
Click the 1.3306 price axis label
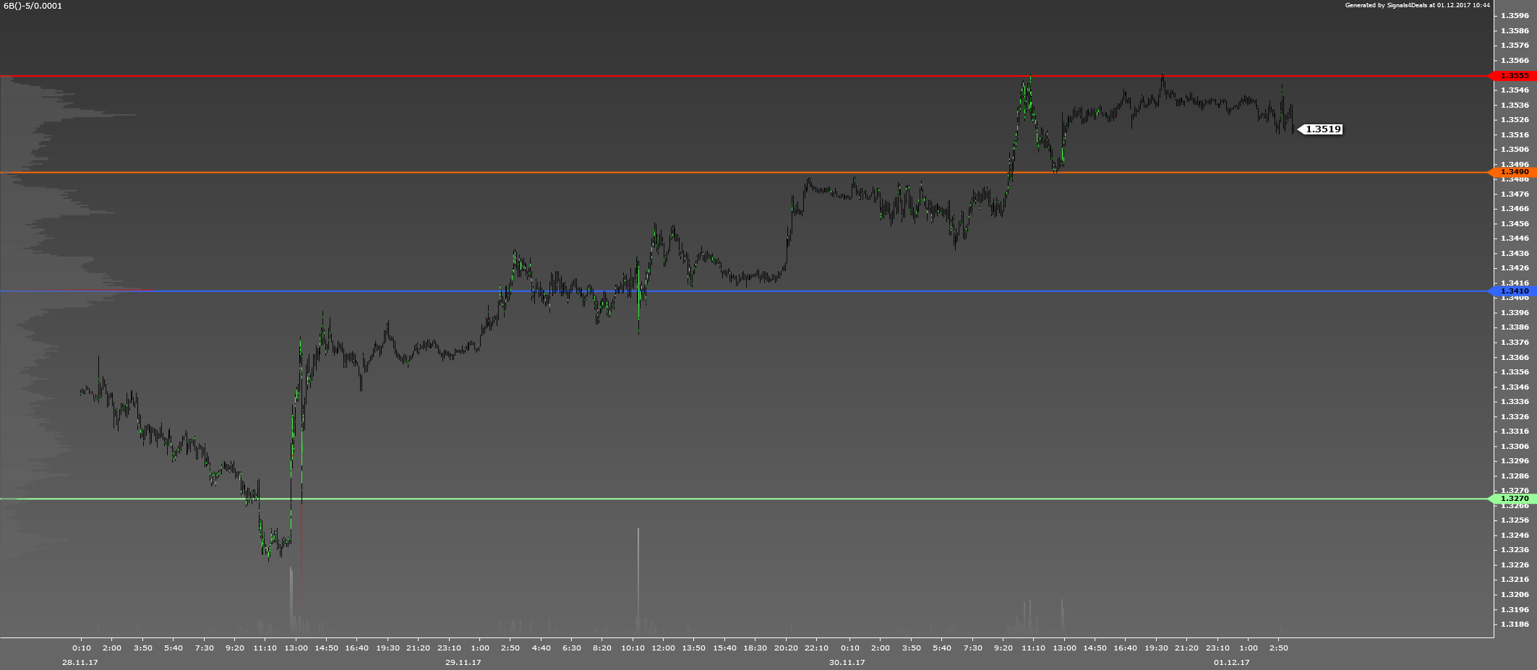(1515, 446)
